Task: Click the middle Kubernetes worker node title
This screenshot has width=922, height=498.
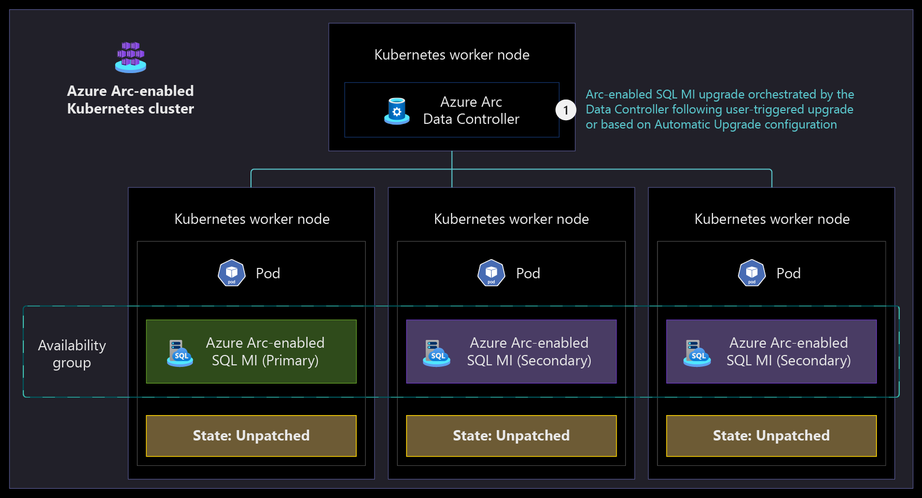Action: 511,219
